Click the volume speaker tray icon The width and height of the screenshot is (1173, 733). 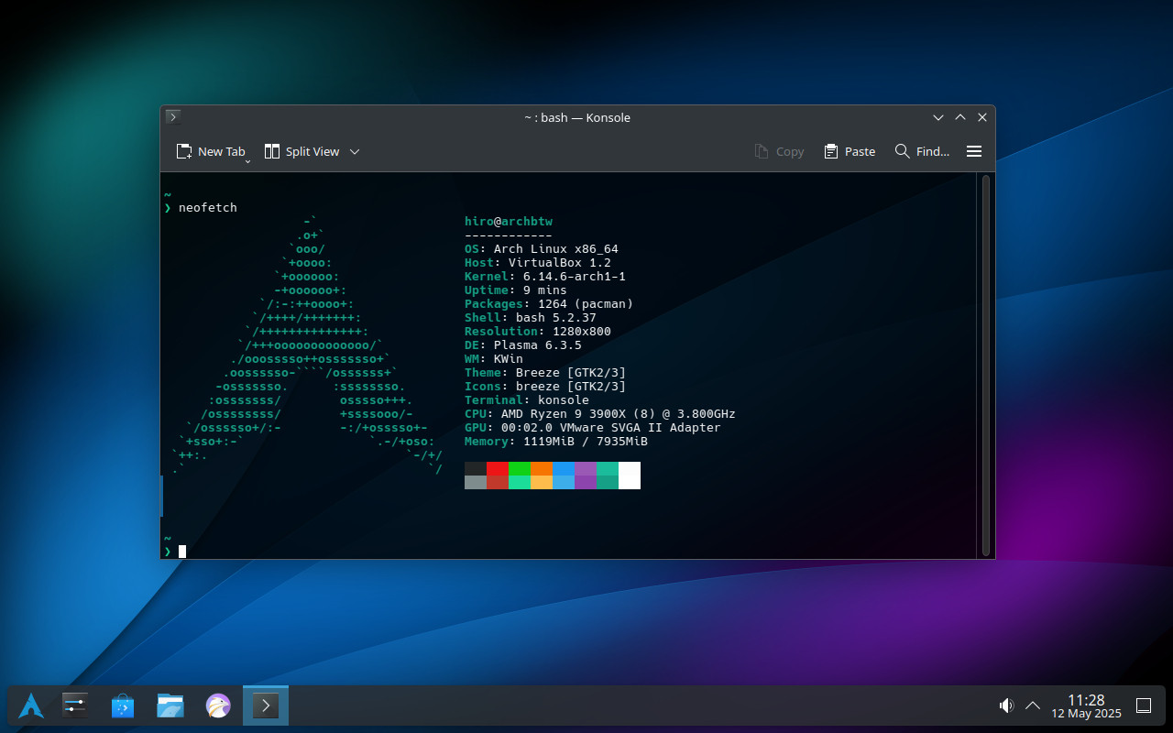click(x=1006, y=706)
